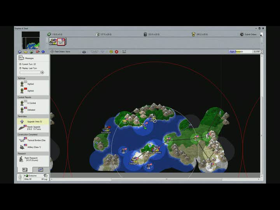Click the Construction Completed section header

33,135
